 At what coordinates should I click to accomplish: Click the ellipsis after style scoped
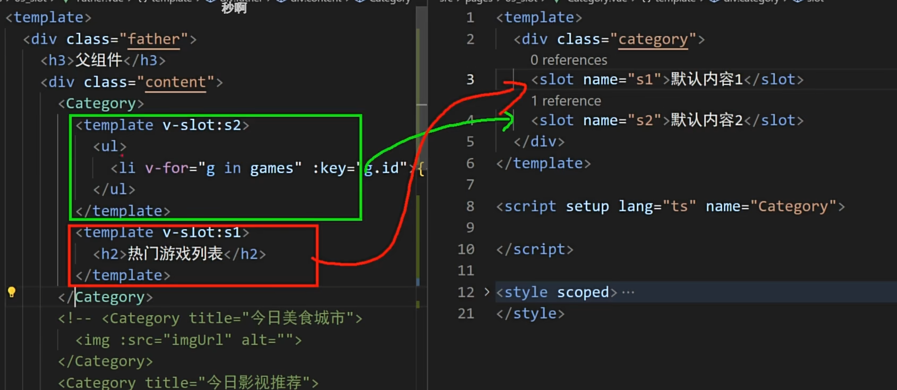coord(628,292)
